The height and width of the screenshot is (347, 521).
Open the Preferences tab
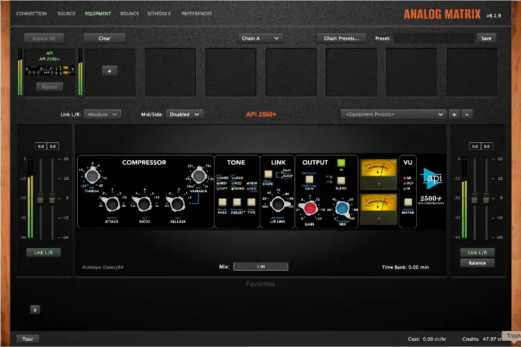point(197,13)
